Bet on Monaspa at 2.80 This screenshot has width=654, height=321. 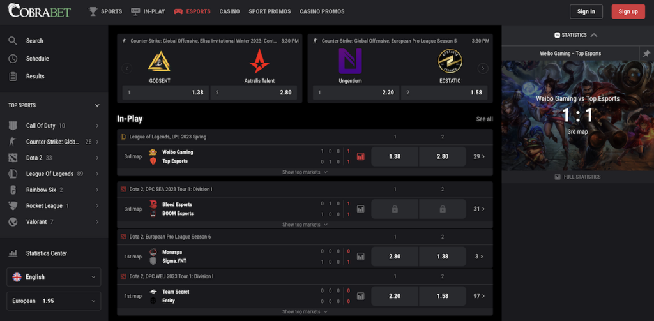[x=395, y=257]
